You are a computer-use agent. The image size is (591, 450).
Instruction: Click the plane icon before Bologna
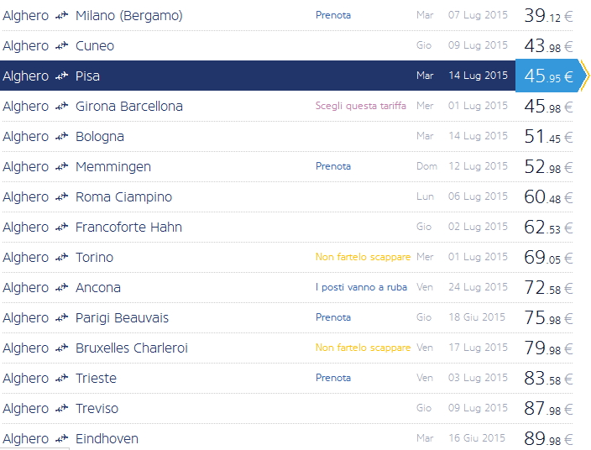click(x=61, y=137)
